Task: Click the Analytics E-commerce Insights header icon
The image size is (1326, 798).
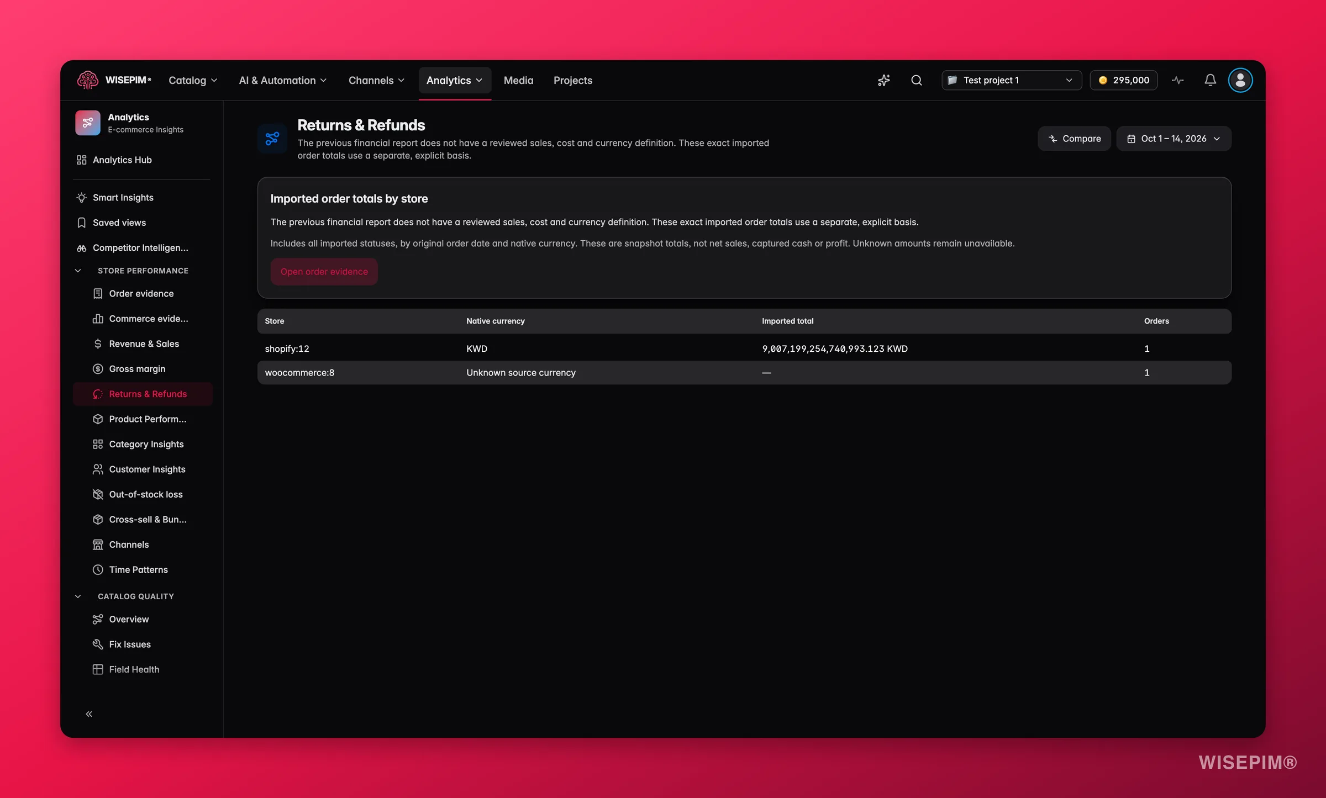Action: coord(88,123)
